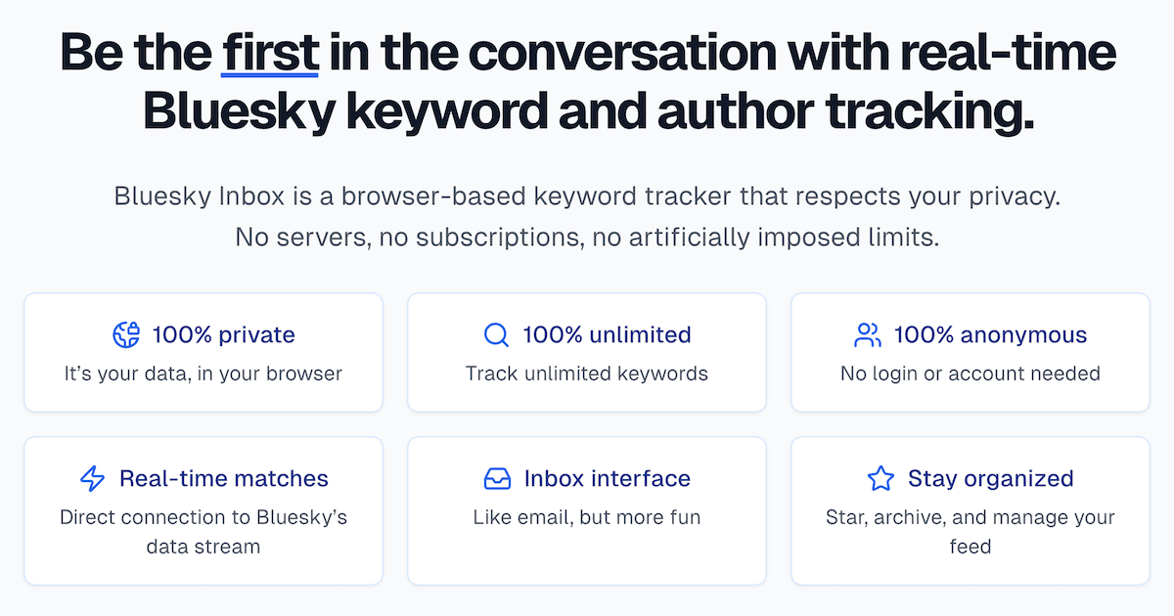Click "Direct connection to Bluesky's data stream" text
The height and width of the screenshot is (616, 1174).
[x=203, y=531]
